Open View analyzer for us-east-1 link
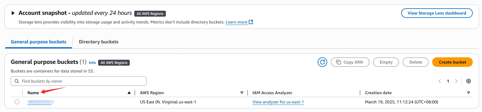Viewport: 482px width, 112px height. pos(278,102)
